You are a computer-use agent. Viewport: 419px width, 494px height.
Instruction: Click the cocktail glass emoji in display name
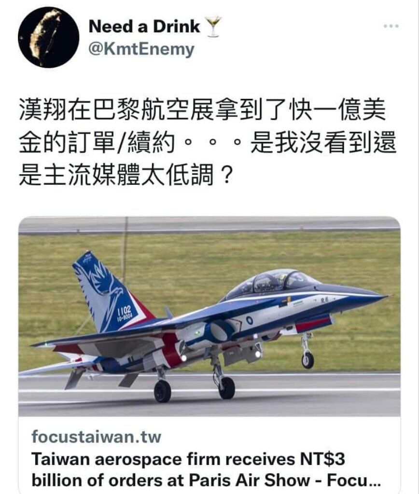pyautogui.click(x=213, y=27)
